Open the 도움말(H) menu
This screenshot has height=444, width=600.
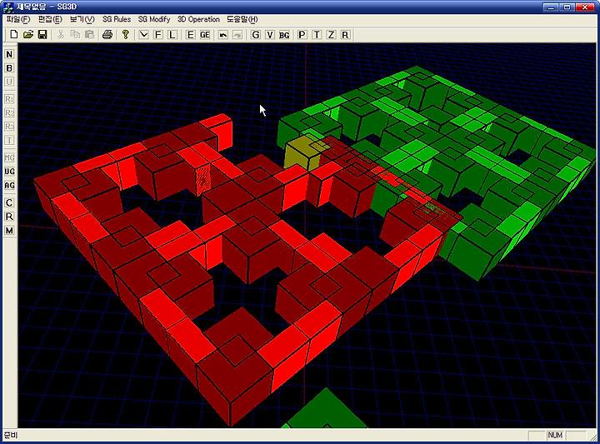(x=242, y=19)
